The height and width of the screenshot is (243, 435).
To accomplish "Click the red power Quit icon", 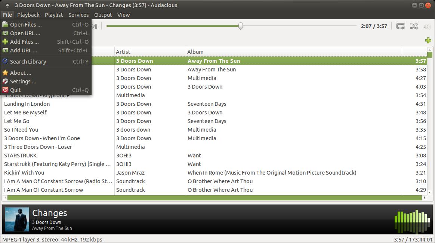I will [5, 90].
